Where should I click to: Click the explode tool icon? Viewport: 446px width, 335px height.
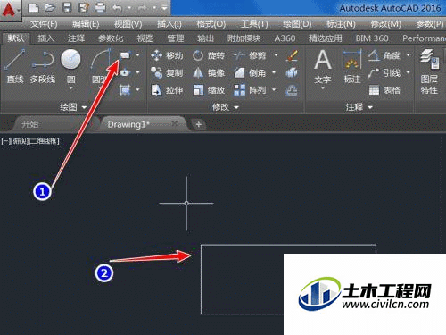pyautogui.click(x=292, y=72)
